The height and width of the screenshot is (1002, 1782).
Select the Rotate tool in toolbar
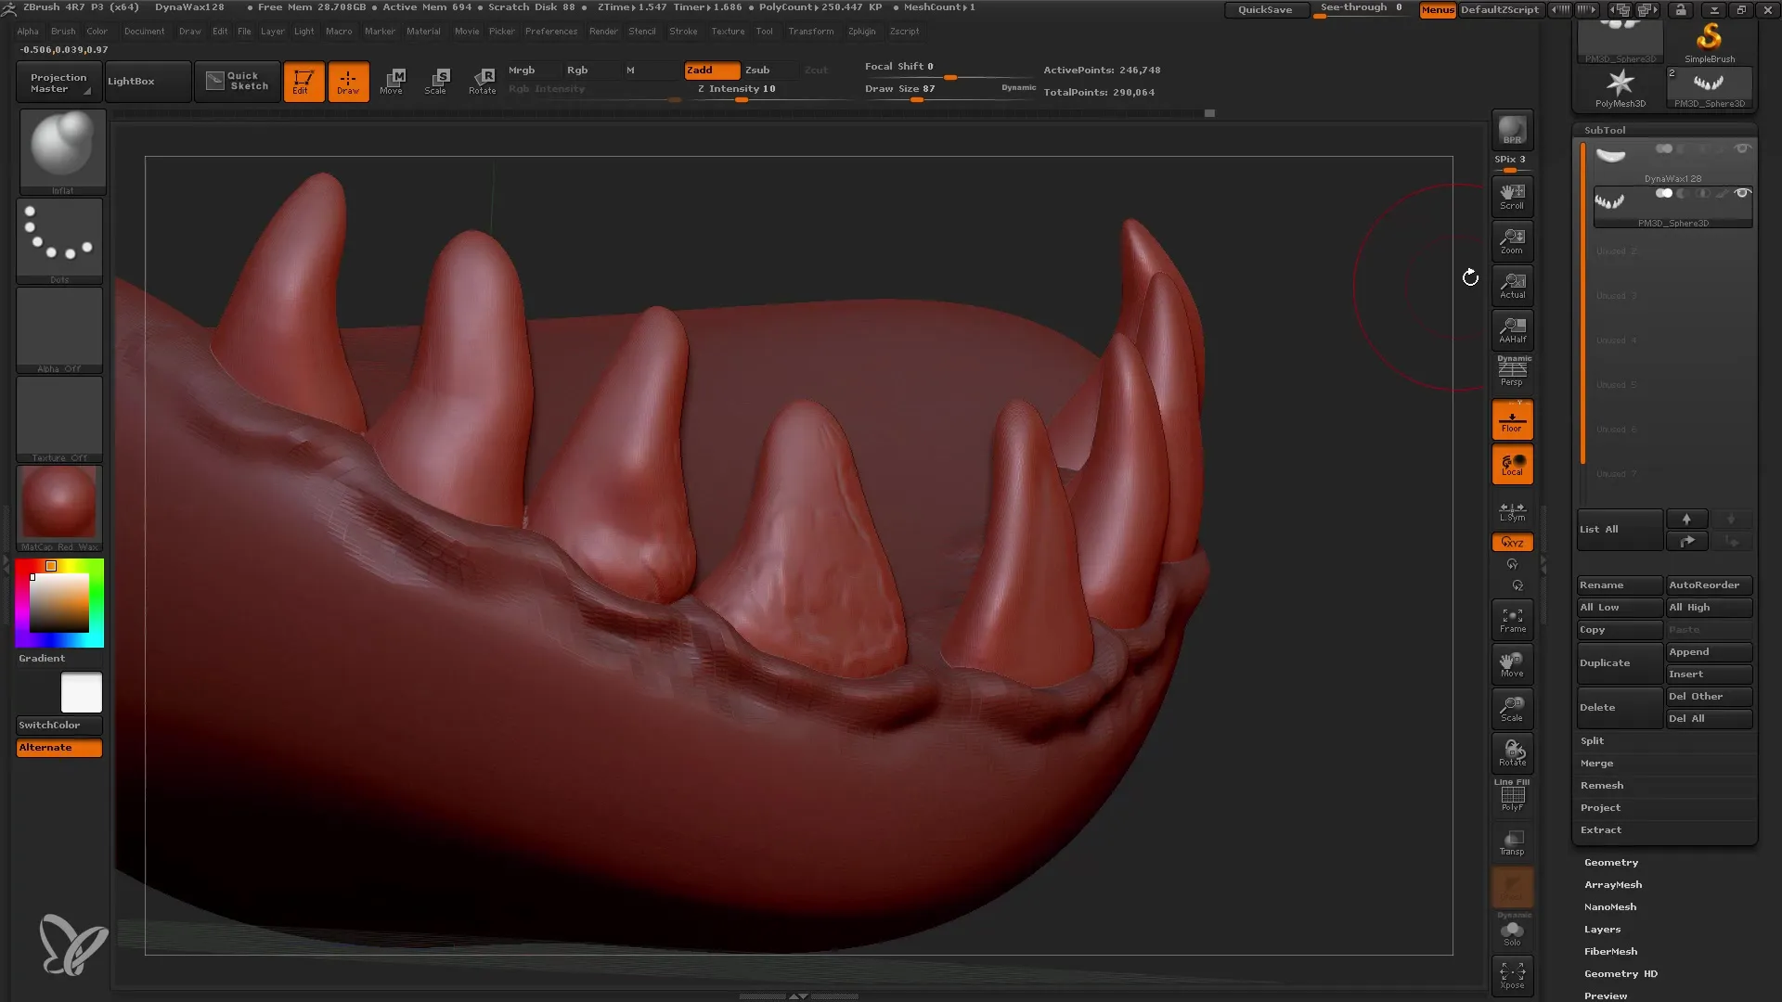click(x=481, y=81)
